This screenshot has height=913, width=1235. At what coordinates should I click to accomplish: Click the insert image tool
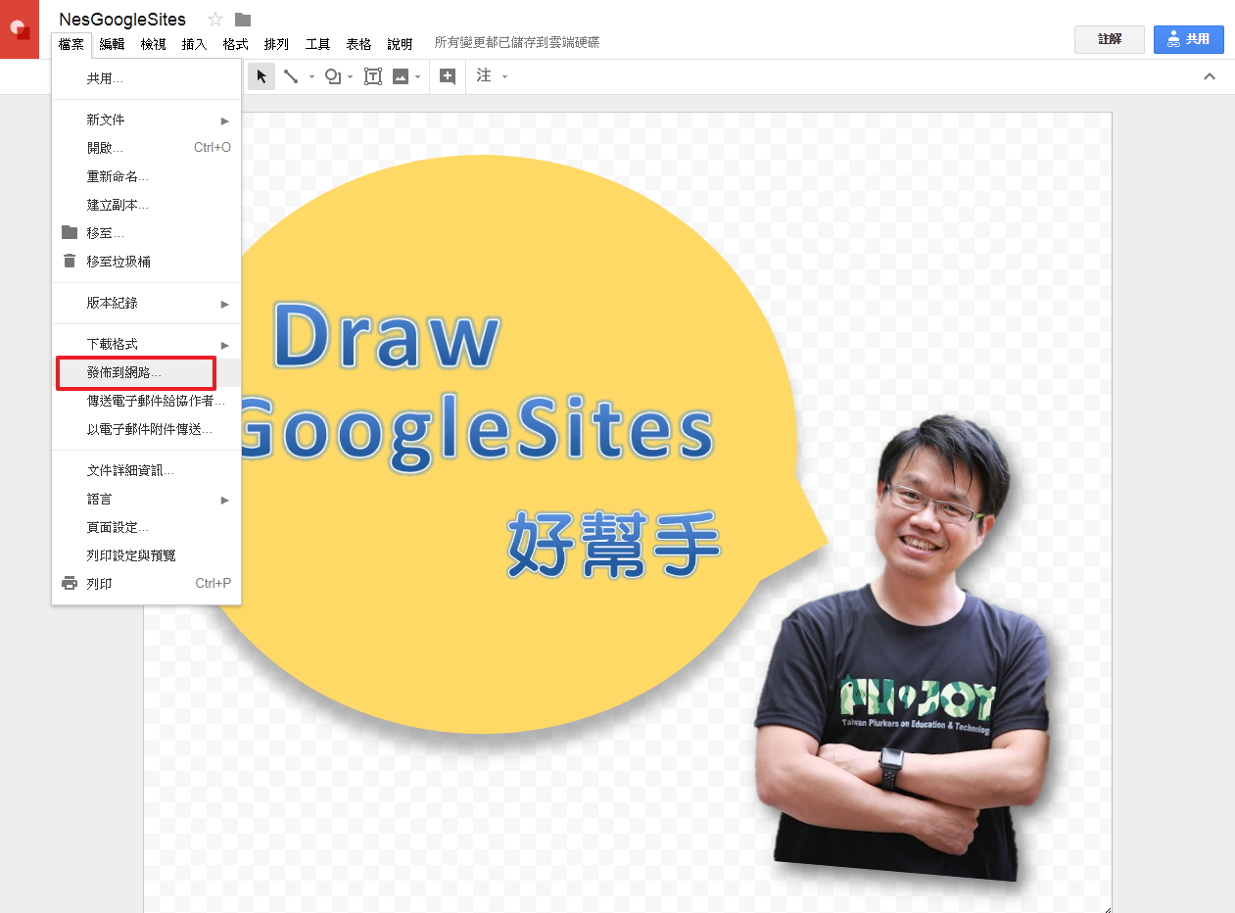point(401,76)
